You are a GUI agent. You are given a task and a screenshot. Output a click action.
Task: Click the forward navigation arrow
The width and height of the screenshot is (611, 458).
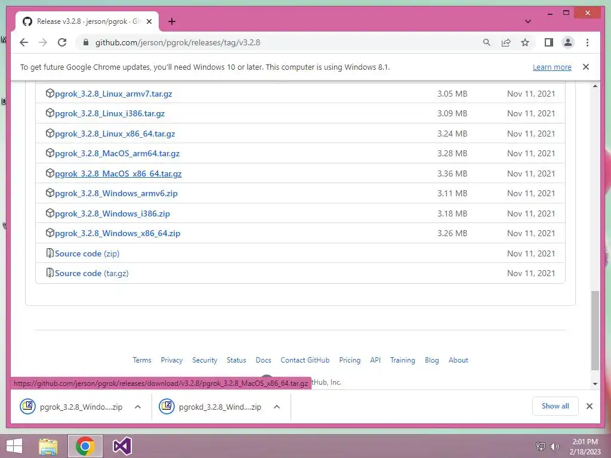[x=43, y=42]
